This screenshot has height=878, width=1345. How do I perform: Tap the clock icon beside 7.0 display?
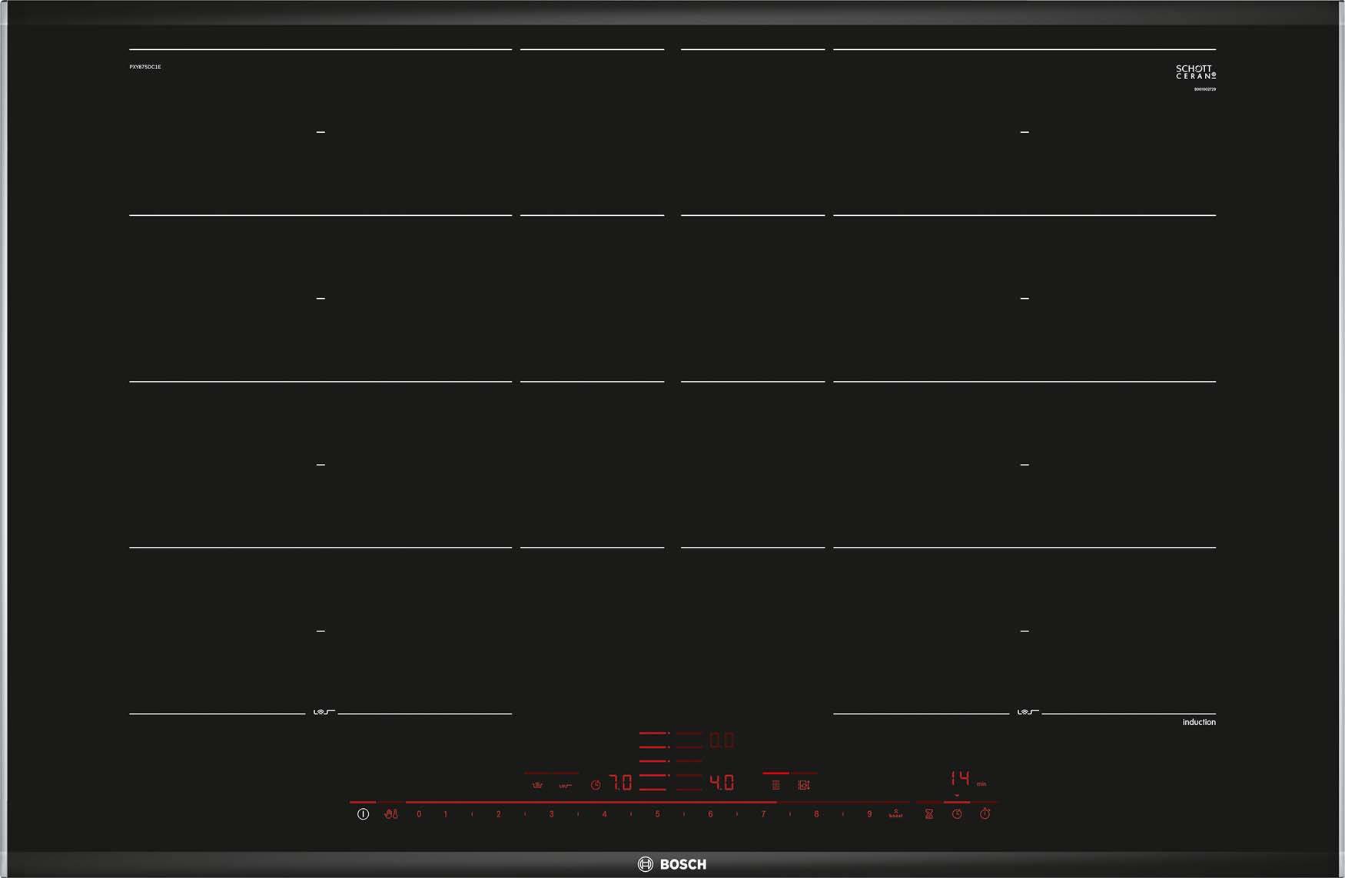pos(596,785)
